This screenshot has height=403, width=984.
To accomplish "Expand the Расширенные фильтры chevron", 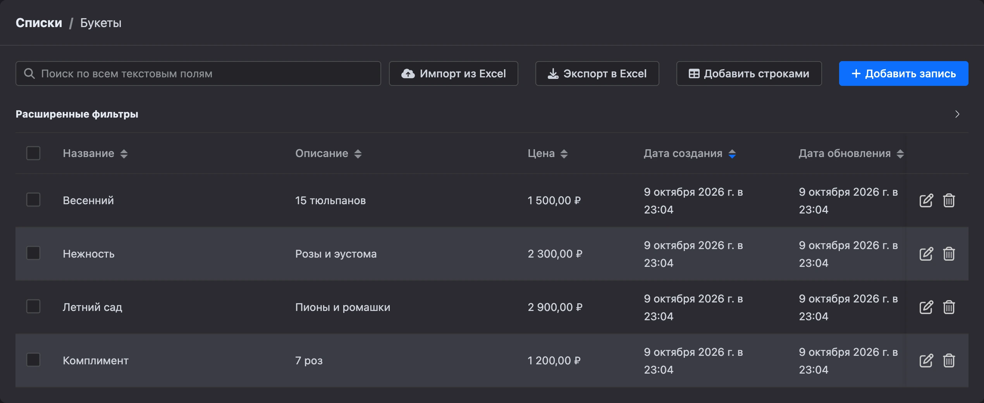I will click(957, 114).
